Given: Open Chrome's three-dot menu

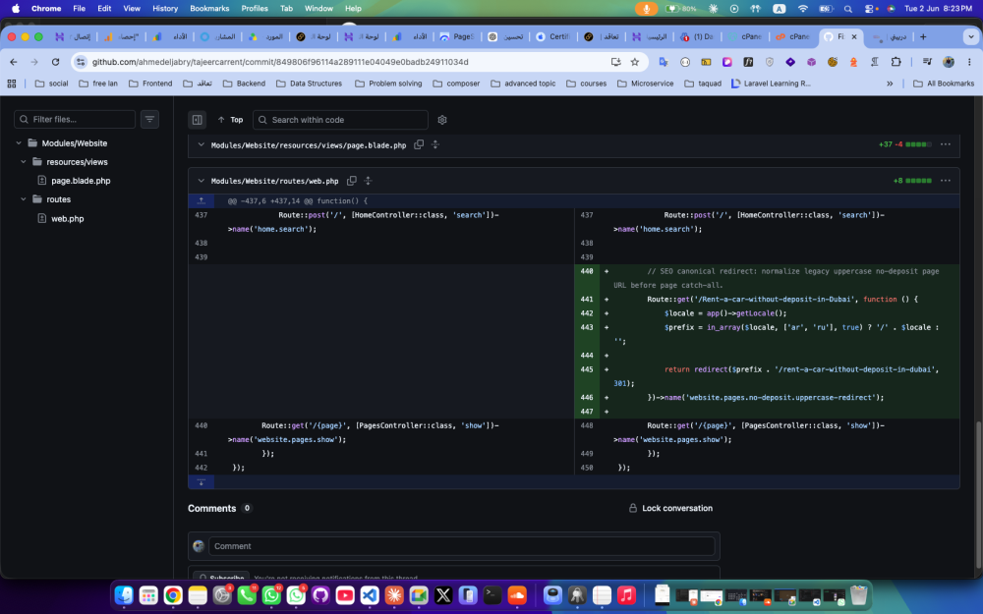Looking at the screenshot, I should tap(969, 62).
